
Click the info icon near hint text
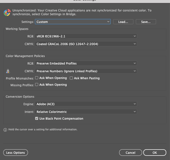pyautogui.click(x=5, y=130)
